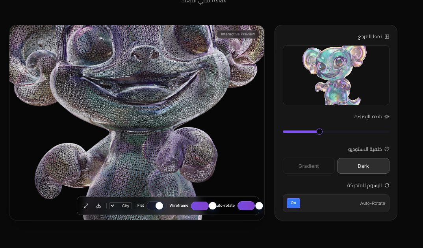Image resolution: width=423 pixels, height=248 pixels.
Task: Click the شدة الإضاءة heading
Action: [x=368, y=117]
